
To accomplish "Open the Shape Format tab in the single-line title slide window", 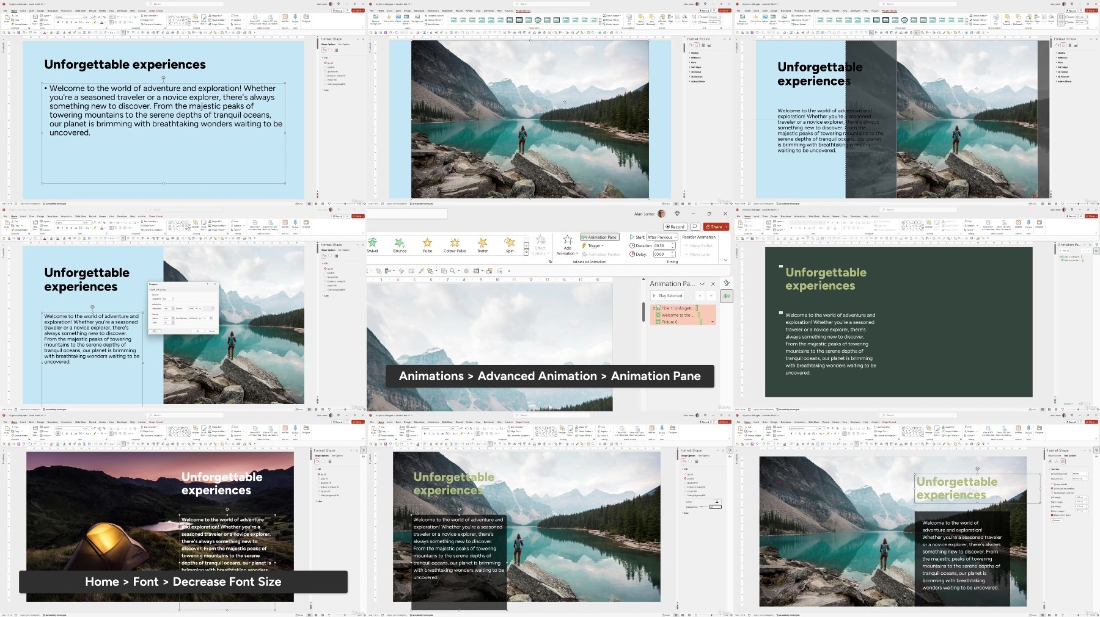I will 156,10.
